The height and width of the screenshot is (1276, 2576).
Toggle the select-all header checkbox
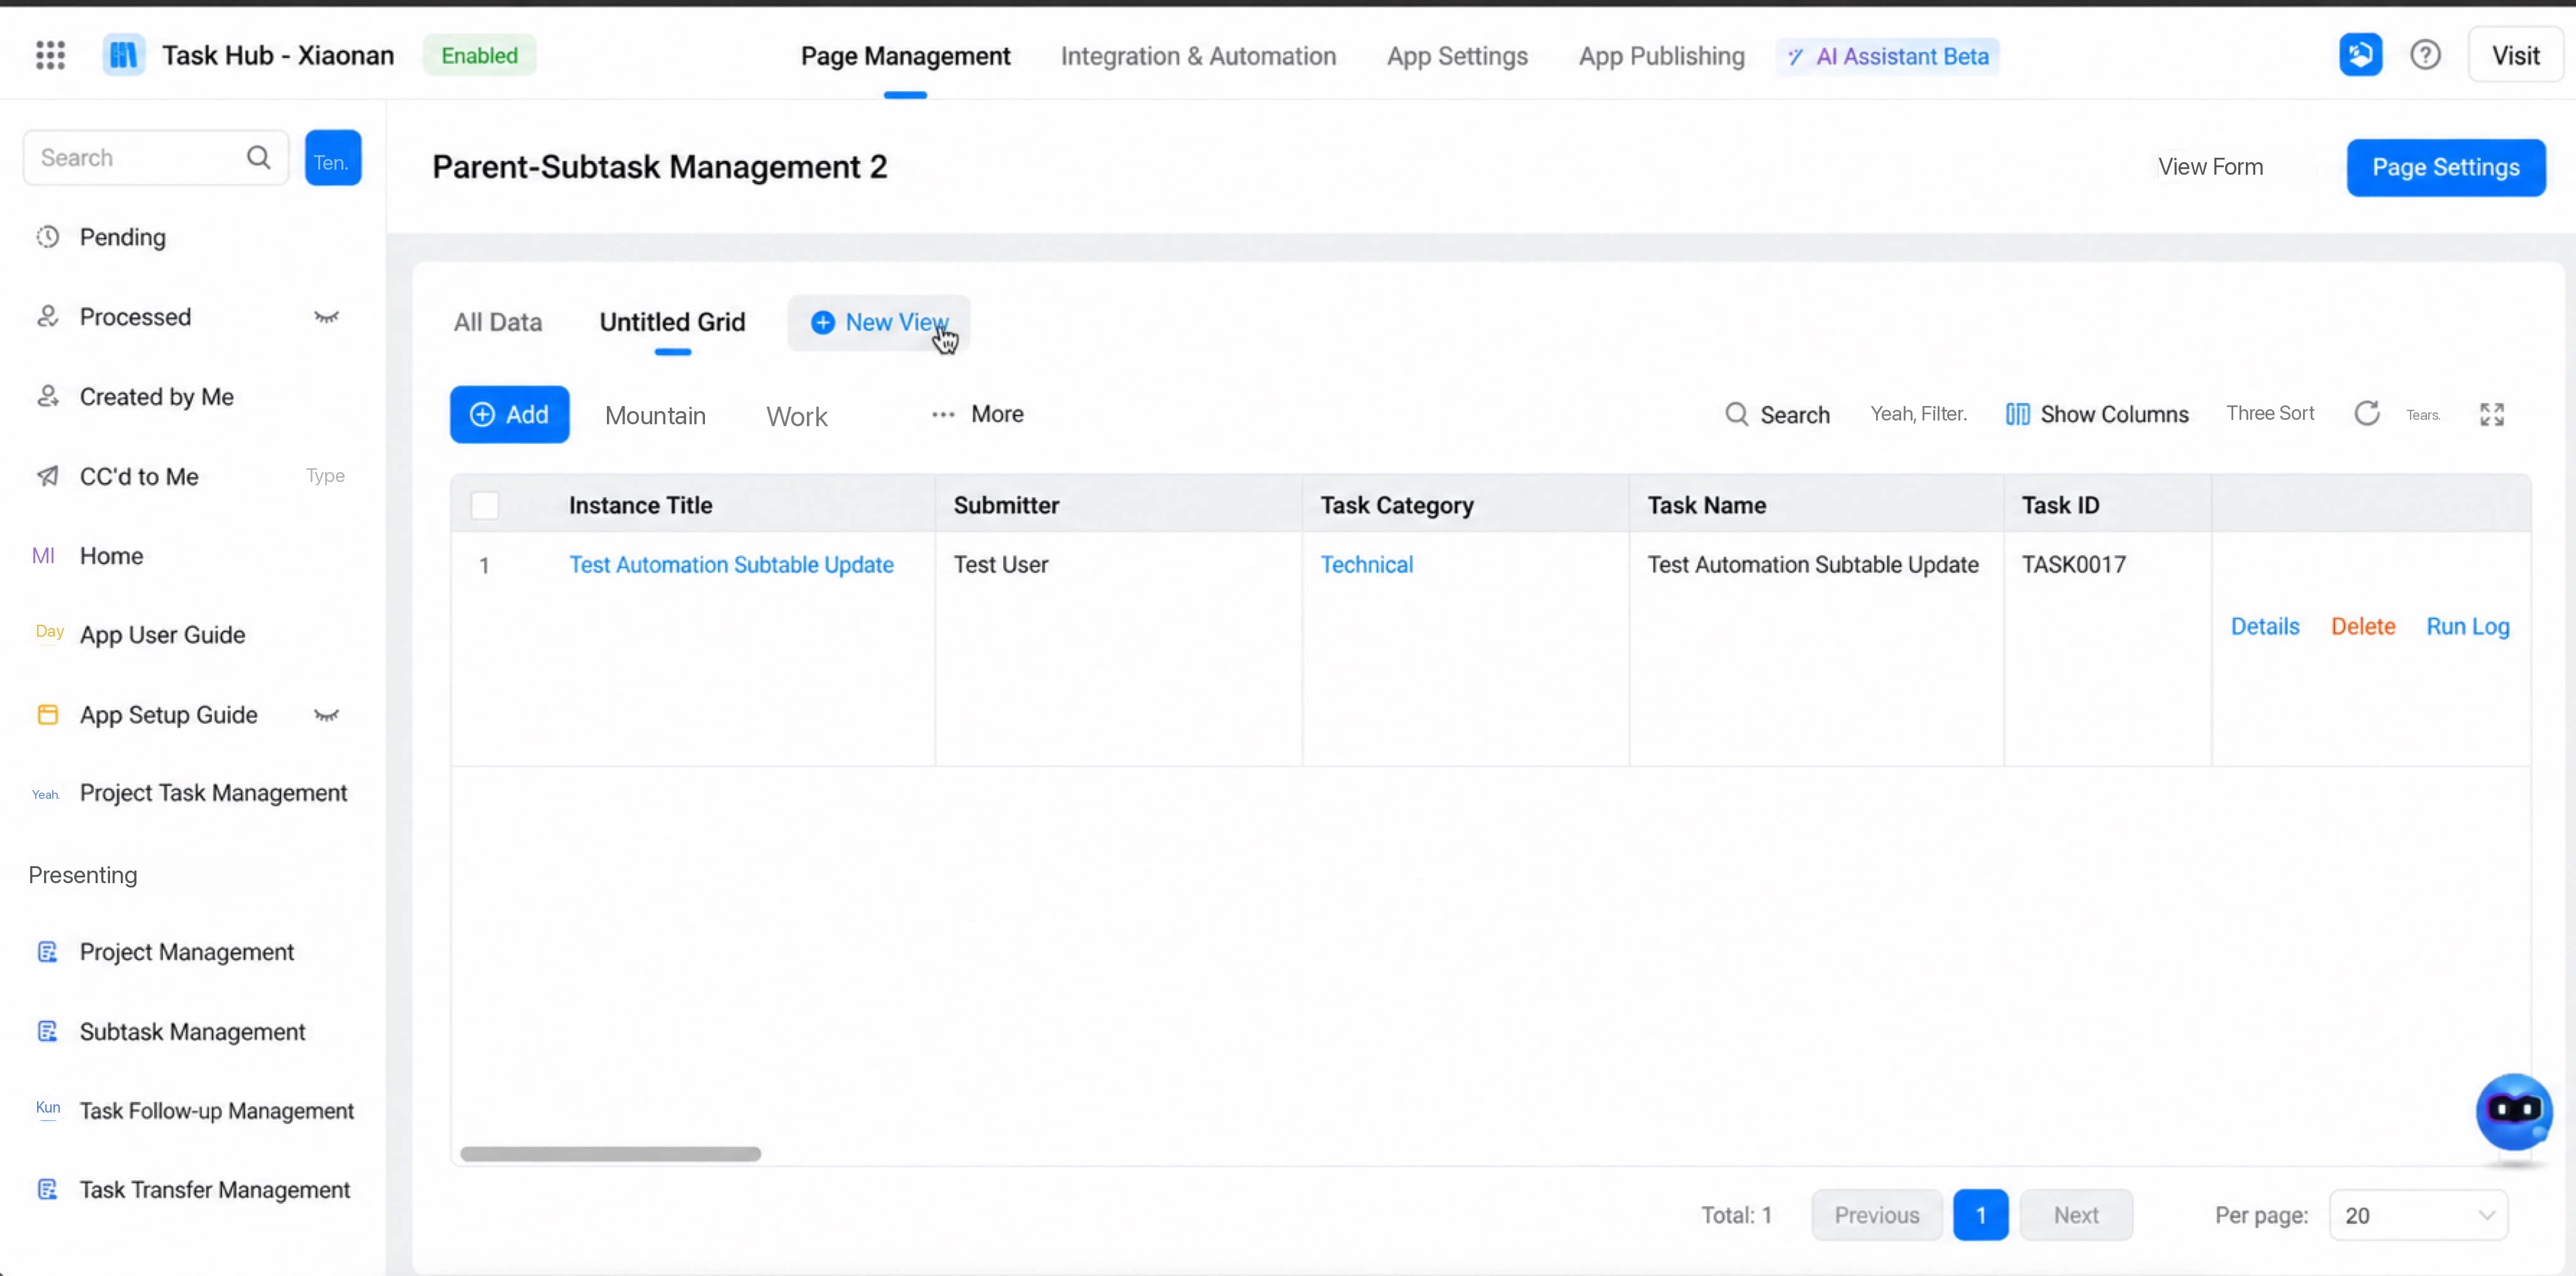coord(485,505)
